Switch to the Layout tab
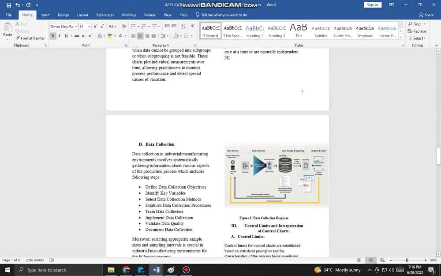The height and width of the screenshot is (276, 441). click(83, 15)
